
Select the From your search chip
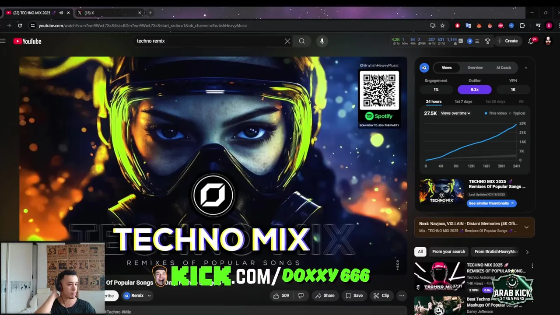448,252
